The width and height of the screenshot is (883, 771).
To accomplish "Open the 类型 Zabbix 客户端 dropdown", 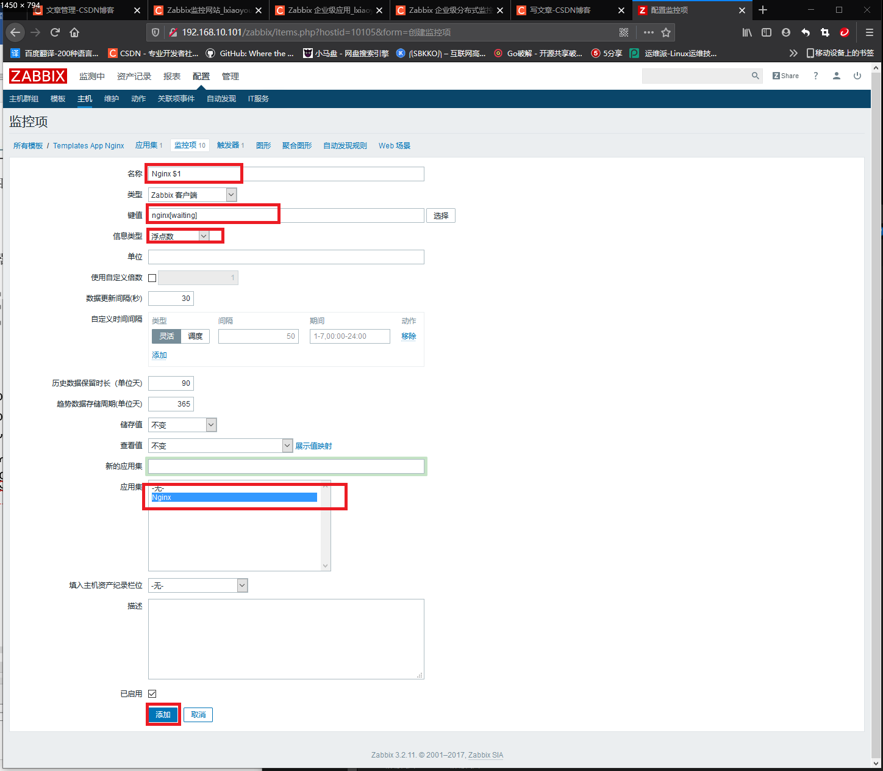I will coord(192,195).
